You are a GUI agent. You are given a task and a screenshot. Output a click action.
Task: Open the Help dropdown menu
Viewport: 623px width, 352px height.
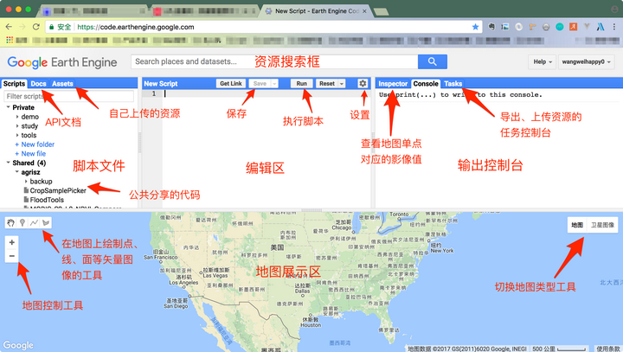click(543, 61)
